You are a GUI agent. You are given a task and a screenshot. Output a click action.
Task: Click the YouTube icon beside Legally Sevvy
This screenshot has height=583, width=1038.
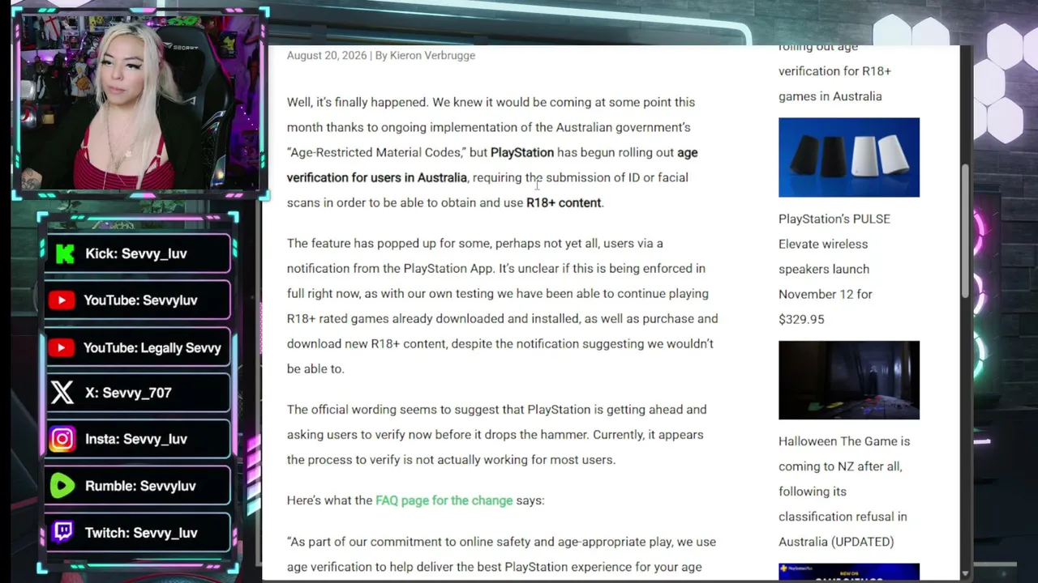tap(62, 347)
